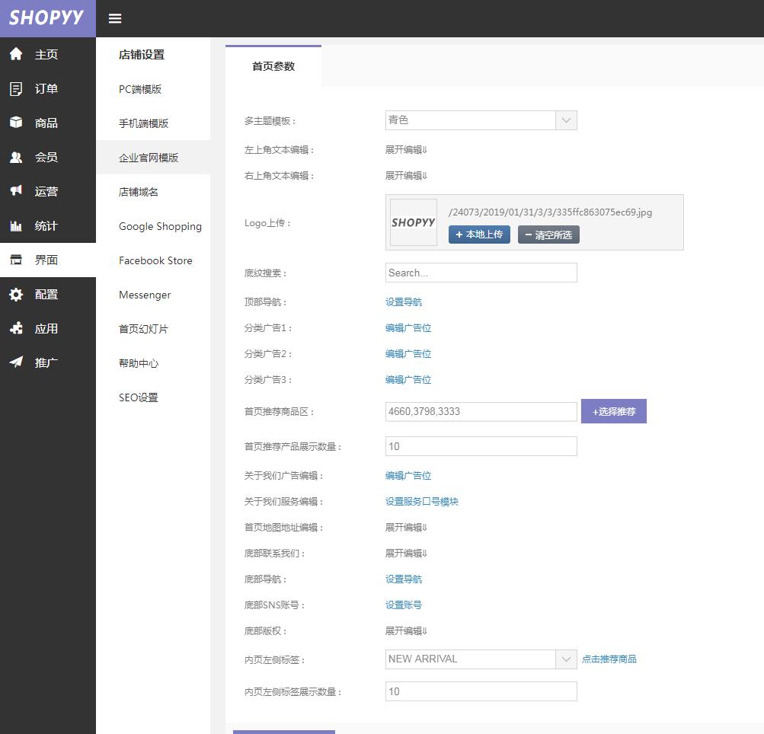Focus the 底纹搜索 Search input
The width and height of the screenshot is (764, 734).
(481, 273)
